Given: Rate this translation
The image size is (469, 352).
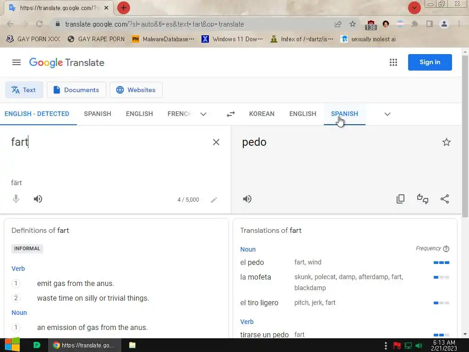Looking at the screenshot, I should tap(423, 199).
